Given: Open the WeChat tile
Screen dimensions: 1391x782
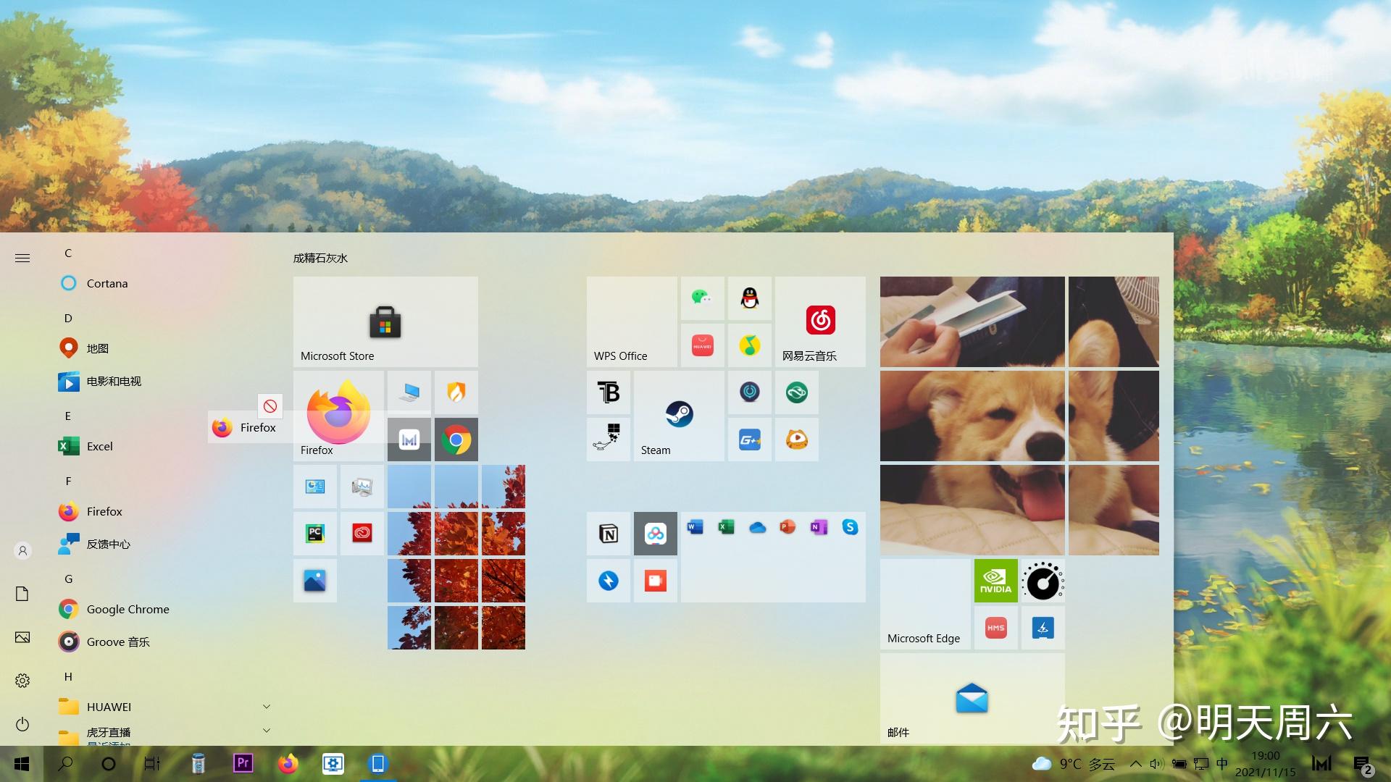Looking at the screenshot, I should click(x=701, y=298).
